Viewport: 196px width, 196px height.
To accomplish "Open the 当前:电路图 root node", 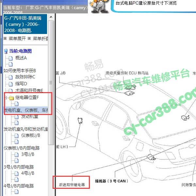I will (20, 51).
